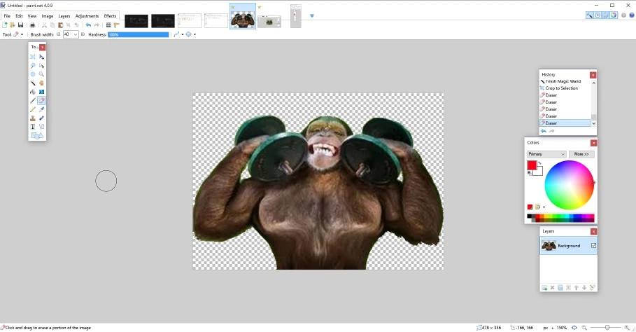Open the File menu
Image resolution: width=636 pixels, height=332 pixels.
[7, 16]
